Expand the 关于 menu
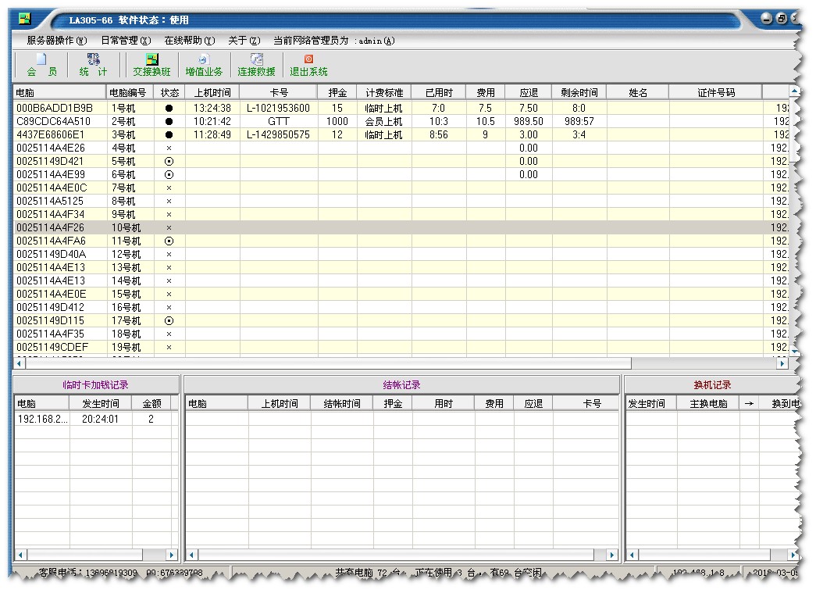816x593 pixels. pos(244,41)
